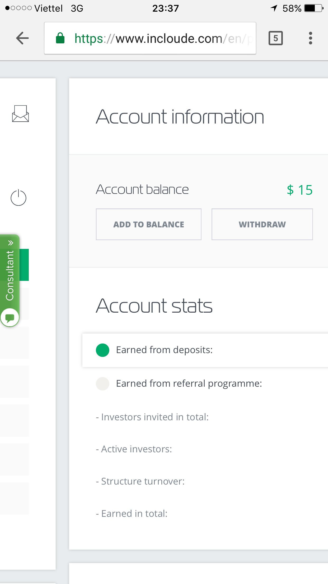Open the Consultant chat bubble icon
This screenshot has width=328, height=584.
(x=10, y=317)
